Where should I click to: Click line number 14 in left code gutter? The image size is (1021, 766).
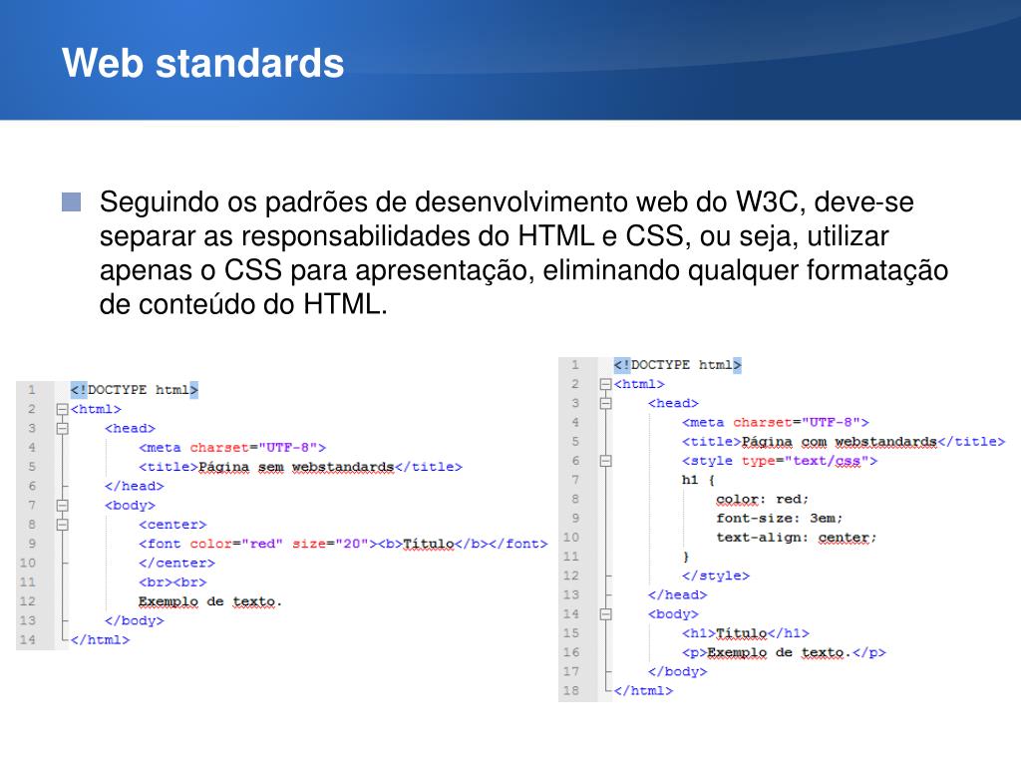pos(27,639)
